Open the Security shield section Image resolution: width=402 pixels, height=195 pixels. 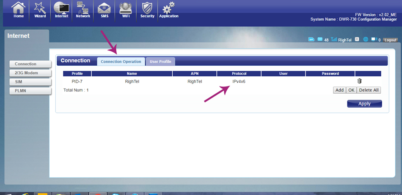tap(147, 10)
